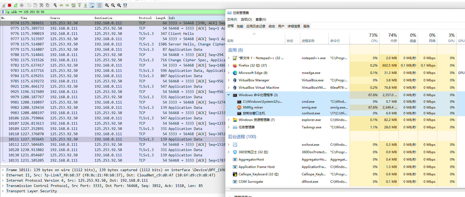This screenshot has height=197, width=465.
Task: Switch to the 服务 tab
Action: tap(307, 26)
